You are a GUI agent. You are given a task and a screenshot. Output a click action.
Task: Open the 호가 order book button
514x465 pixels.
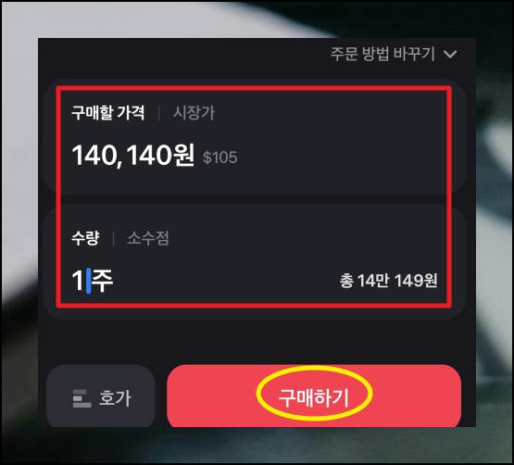tap(101, 396)
